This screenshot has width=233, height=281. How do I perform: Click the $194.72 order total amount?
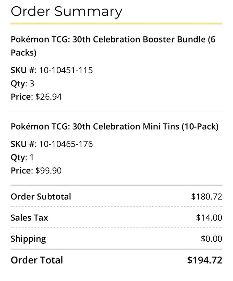[x=205, y=260]
